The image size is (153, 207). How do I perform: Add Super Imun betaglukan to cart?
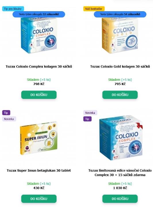tap(39, 199)
